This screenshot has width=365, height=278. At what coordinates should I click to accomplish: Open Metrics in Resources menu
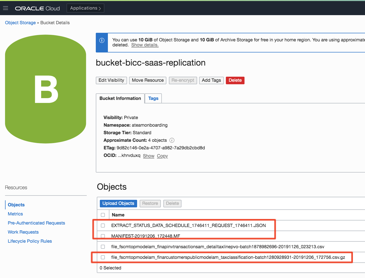(x=15, y=214)
